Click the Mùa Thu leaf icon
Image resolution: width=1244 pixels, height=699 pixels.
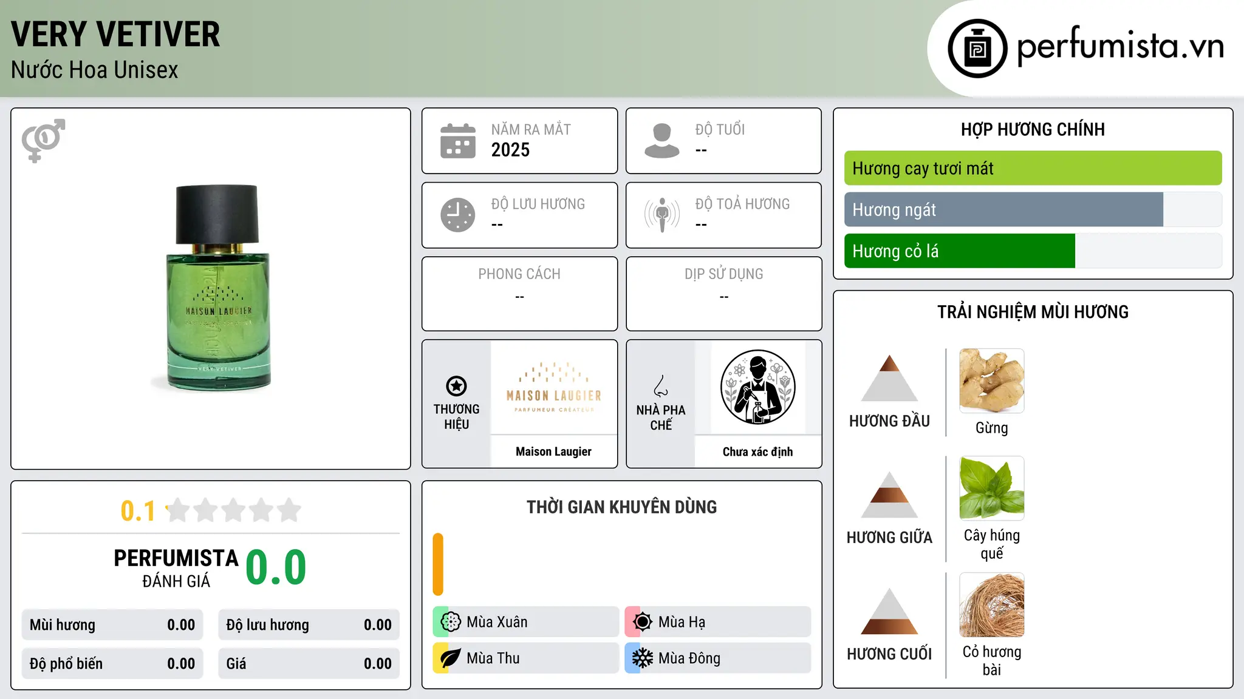point(450,658)
